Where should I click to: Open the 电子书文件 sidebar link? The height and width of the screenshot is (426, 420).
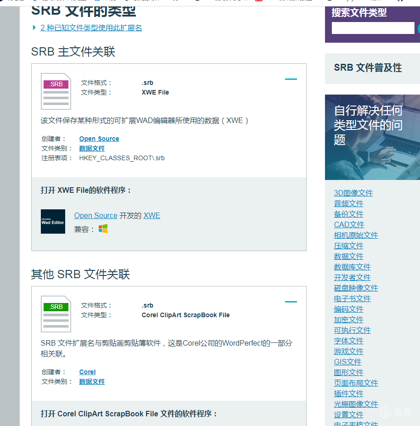pyautogui.click(x=353, y=298)
